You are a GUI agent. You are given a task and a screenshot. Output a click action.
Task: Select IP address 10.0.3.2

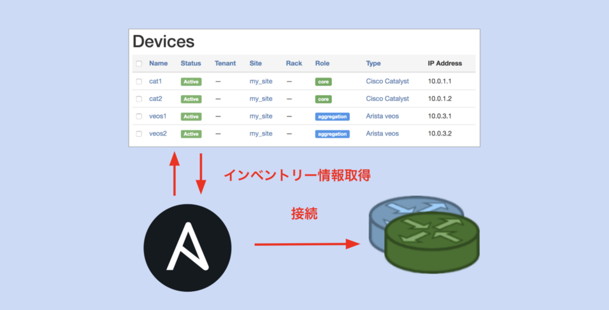(439, 133)
